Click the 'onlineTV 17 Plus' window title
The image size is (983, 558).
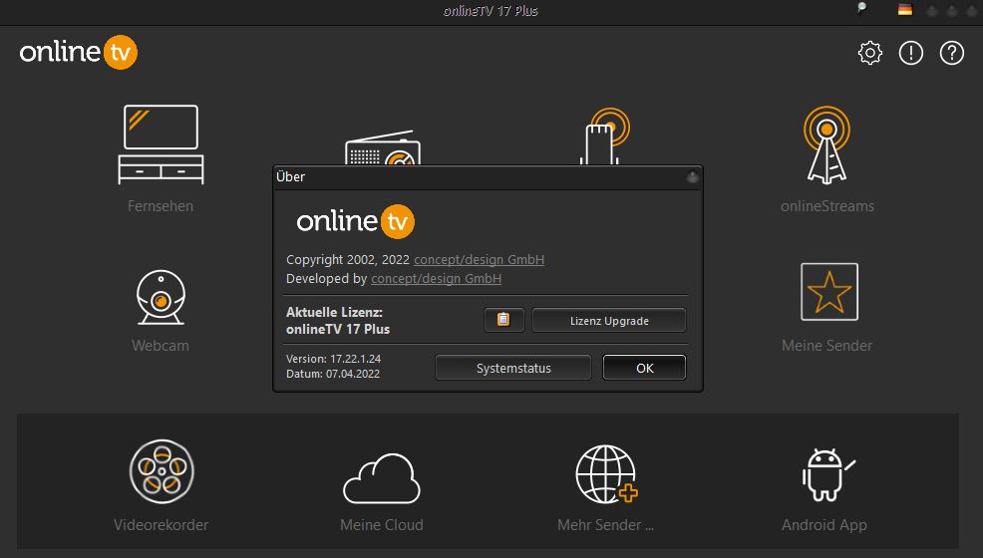click(491, 11)
